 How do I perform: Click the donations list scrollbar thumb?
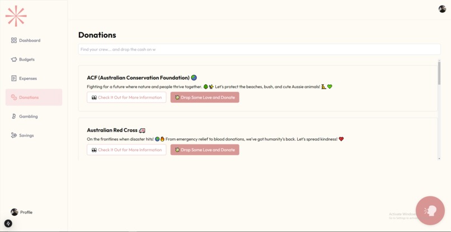pos(439,73)
